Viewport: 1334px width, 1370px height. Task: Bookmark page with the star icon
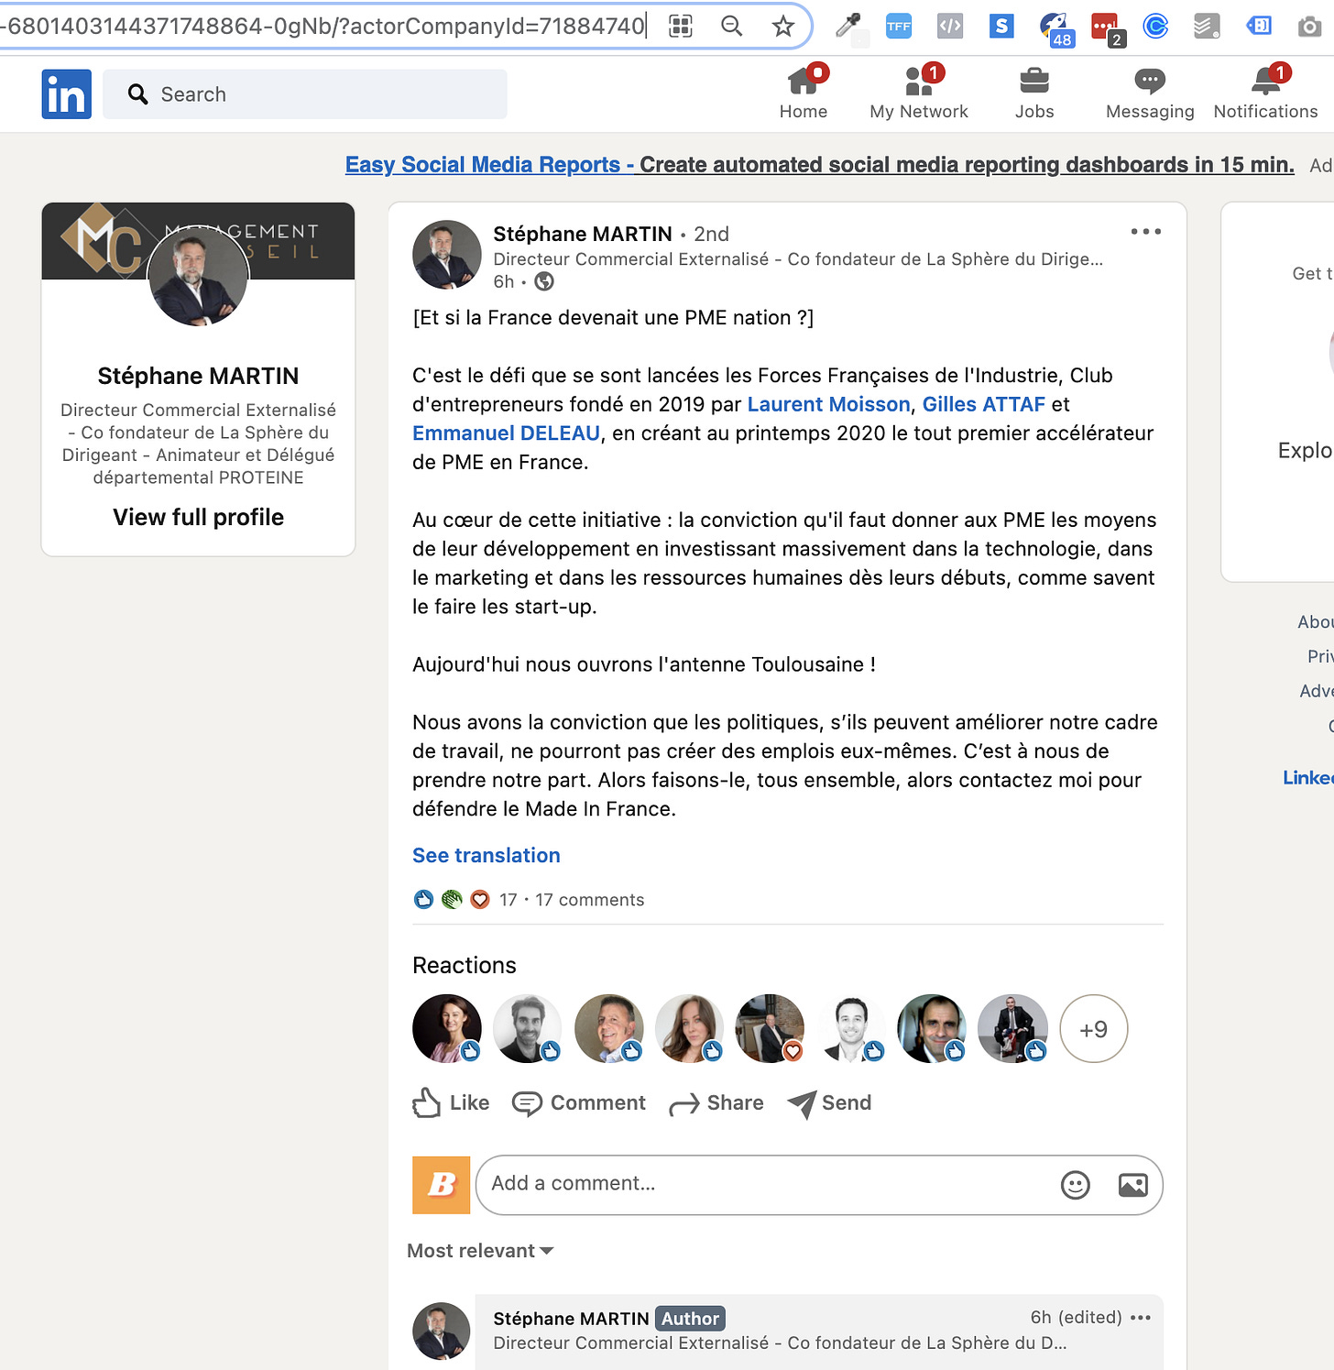[x=782, y=26]
